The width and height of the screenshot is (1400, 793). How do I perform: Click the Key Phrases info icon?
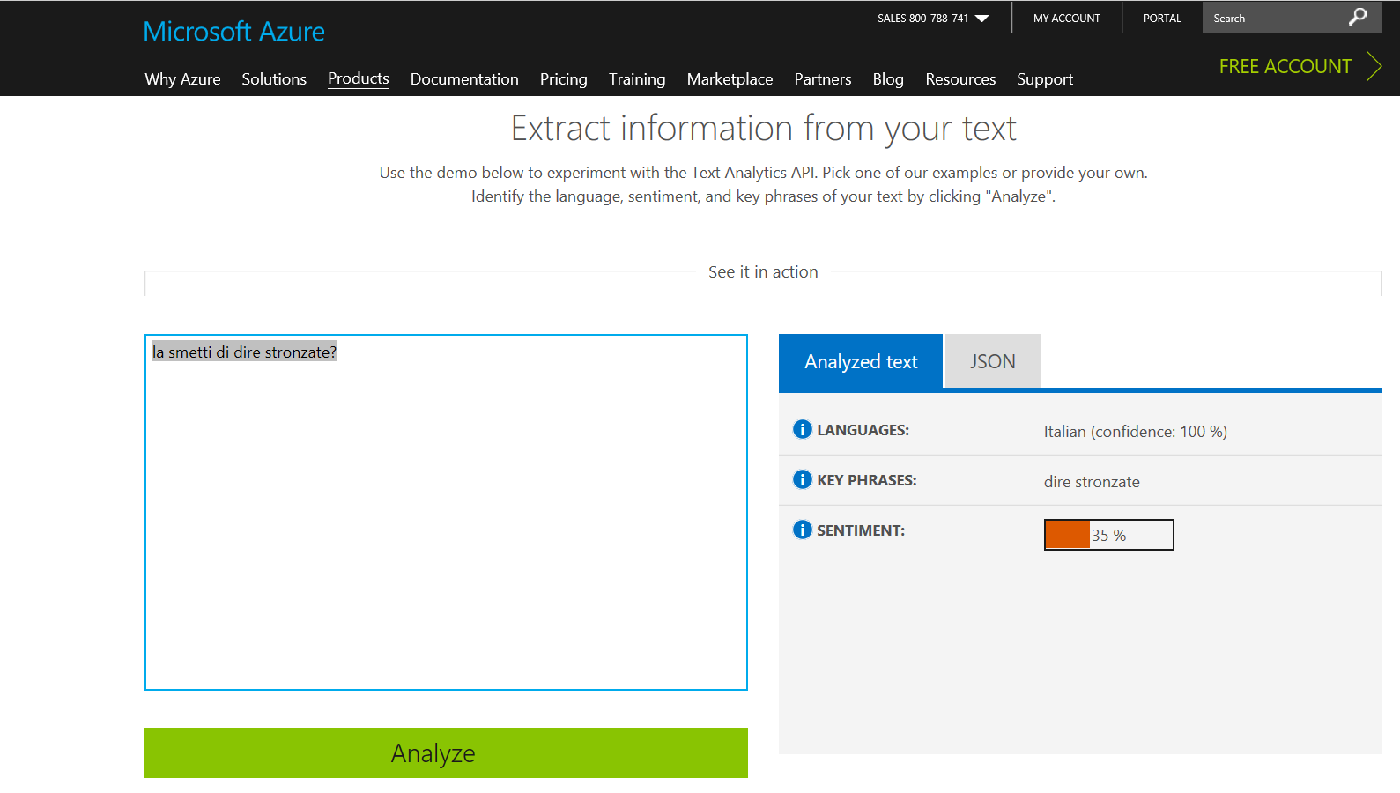[802, 479]
